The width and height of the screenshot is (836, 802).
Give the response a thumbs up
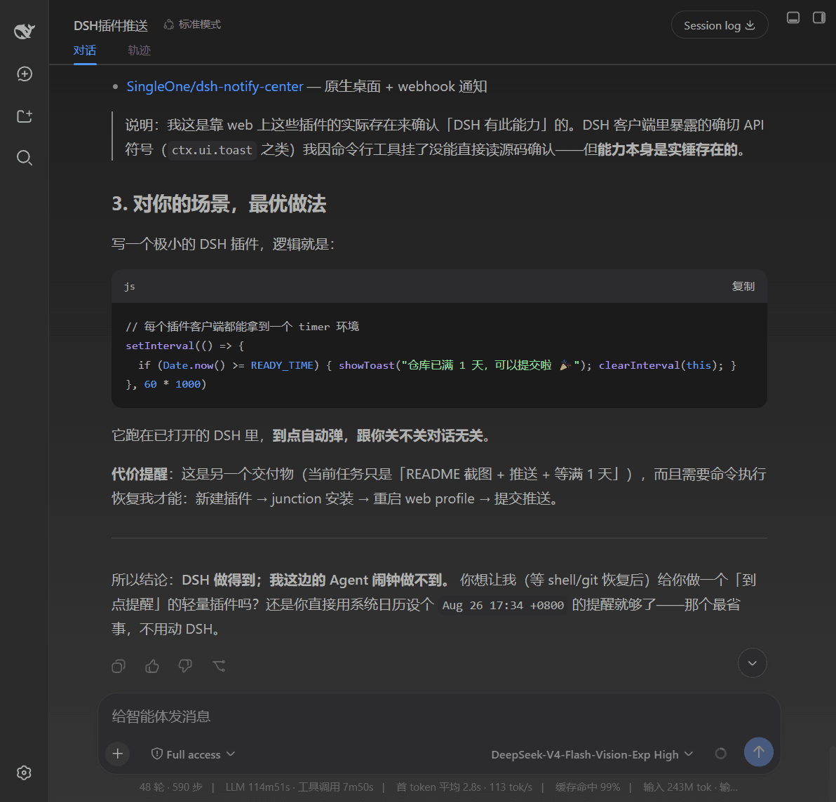(x=152, y=666)
